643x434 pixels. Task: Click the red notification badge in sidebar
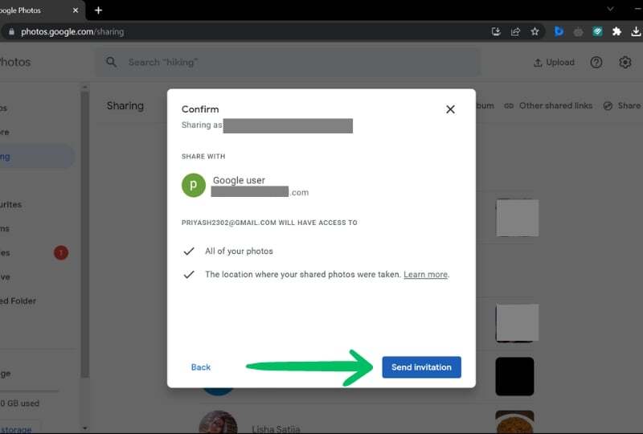(61, 252)
